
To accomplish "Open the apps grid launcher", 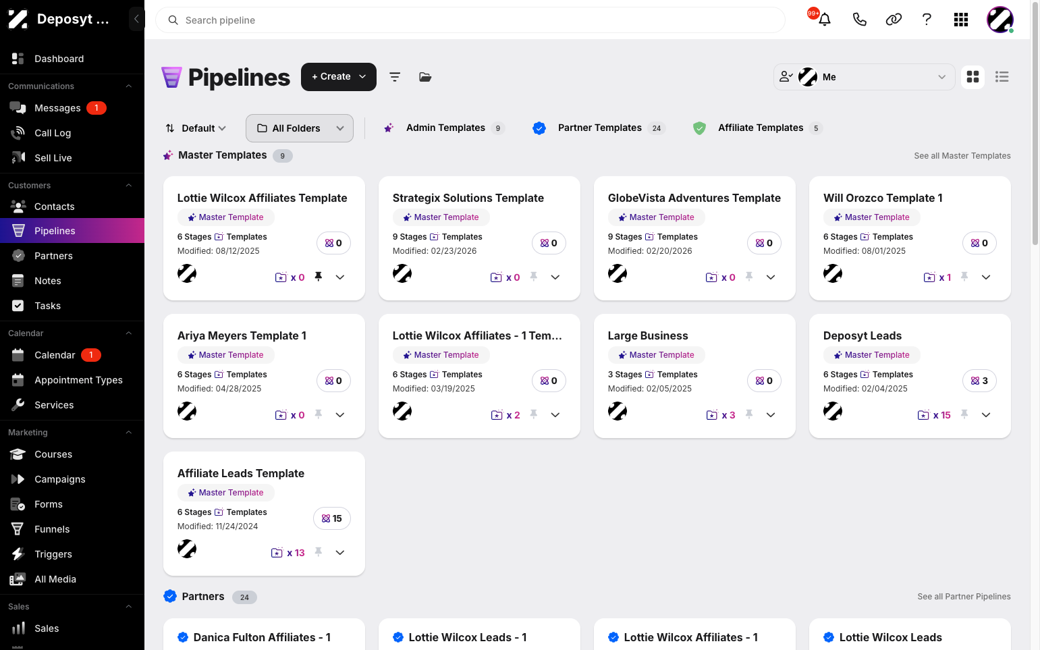I will [961, 20].
